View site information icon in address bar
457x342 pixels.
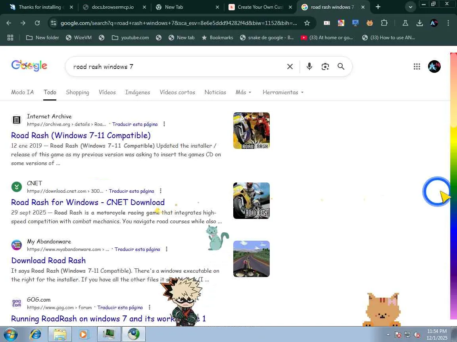tap(53, 23)
